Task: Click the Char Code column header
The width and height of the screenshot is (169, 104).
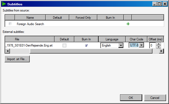Action: (136, 39)
